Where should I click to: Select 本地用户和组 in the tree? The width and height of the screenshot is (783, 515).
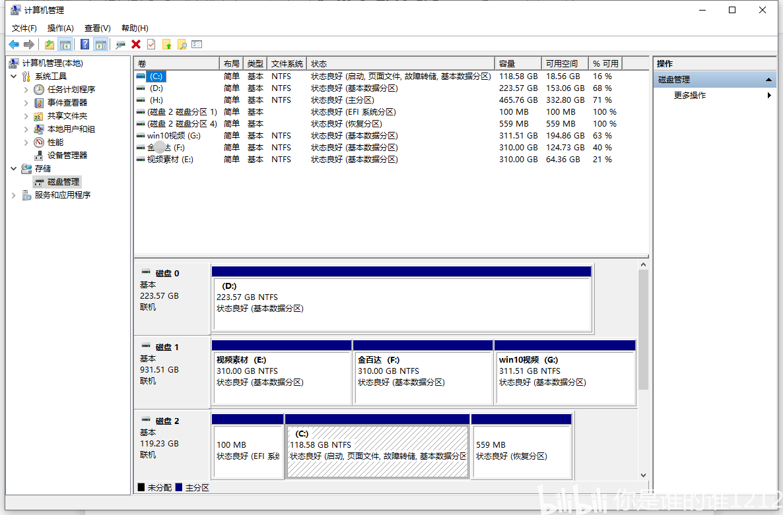click(71, 129)
